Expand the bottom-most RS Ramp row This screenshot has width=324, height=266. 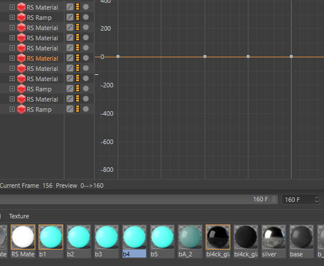(12, 109)
